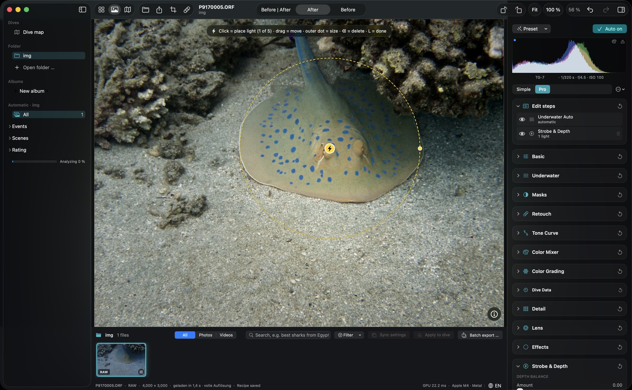Delete the Strobe & Depth edit step

pyautogui.click(x=618, y=134)
